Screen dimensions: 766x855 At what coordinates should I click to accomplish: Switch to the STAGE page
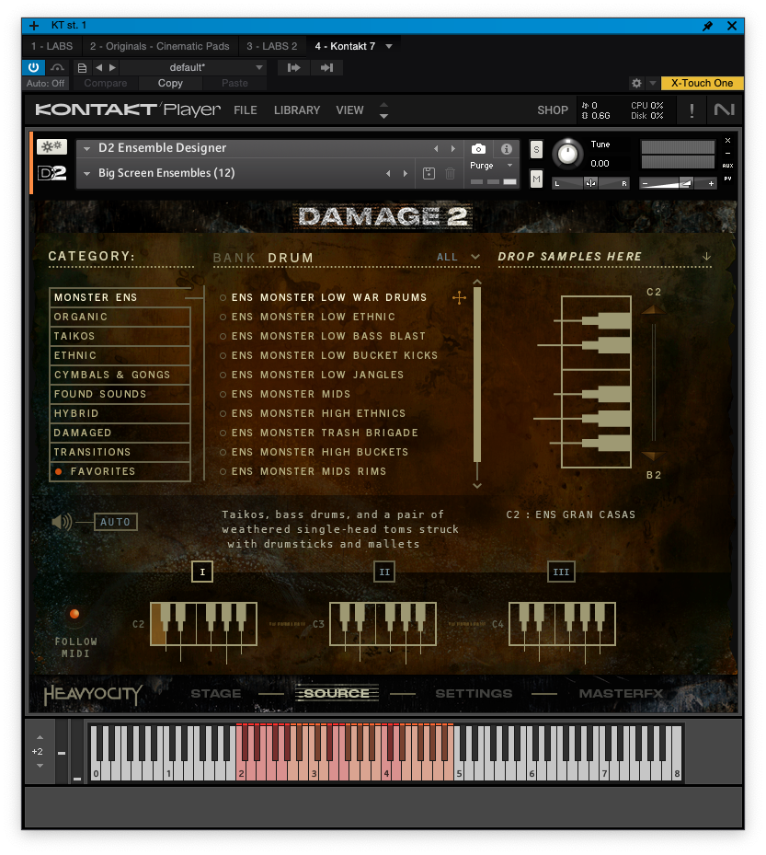tap(216, 693)
